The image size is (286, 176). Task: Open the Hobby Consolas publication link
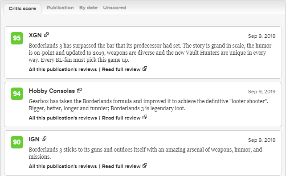[52, 91]
